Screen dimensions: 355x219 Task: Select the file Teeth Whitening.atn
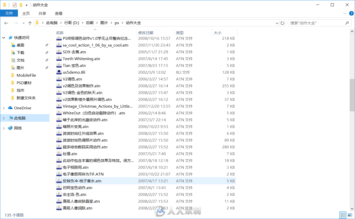[x=81, y=59]
